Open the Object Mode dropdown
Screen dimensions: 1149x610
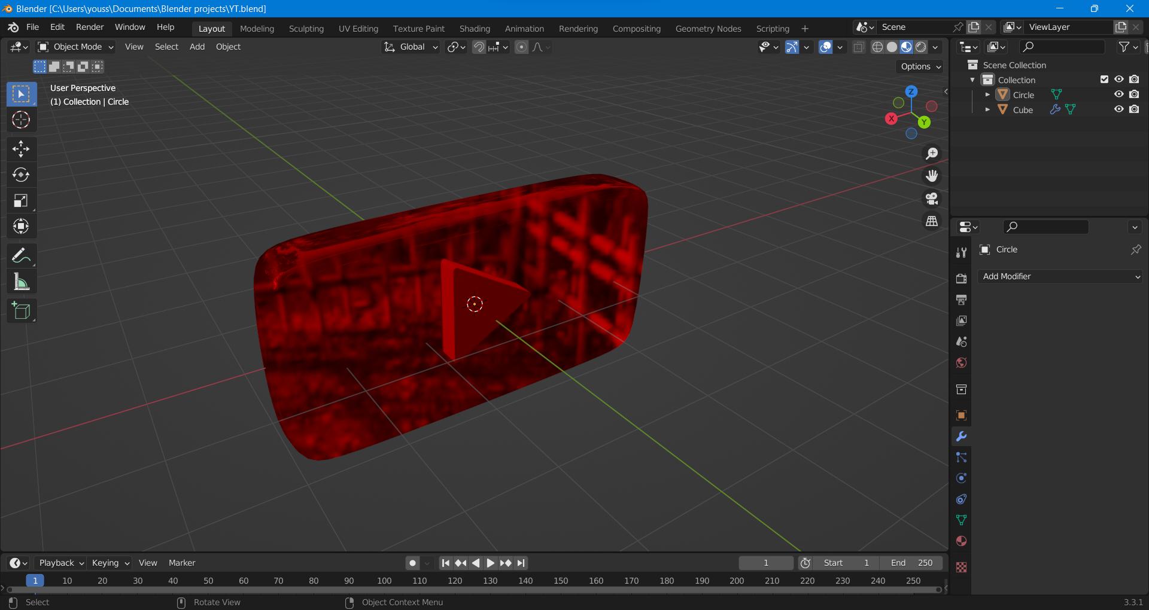75,47
